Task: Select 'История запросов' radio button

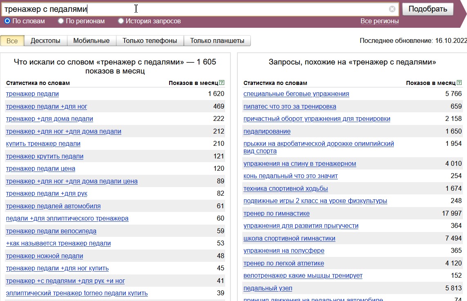Action: (x=121, y=21)
